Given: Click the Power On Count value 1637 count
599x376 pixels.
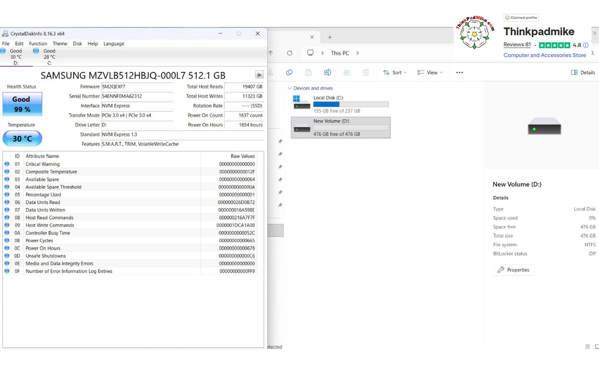Looking at the screenshot, I should 244,115.
